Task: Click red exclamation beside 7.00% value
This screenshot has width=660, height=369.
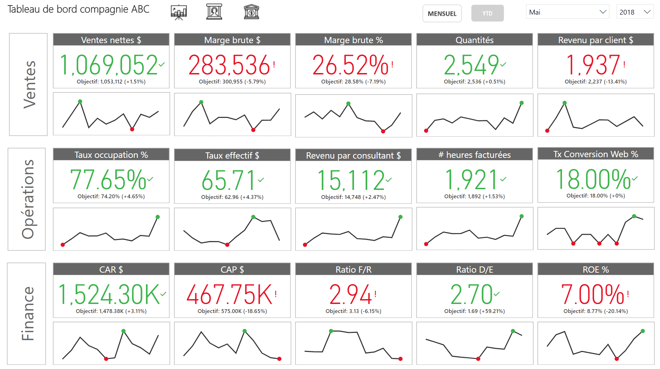Action: 628,294
